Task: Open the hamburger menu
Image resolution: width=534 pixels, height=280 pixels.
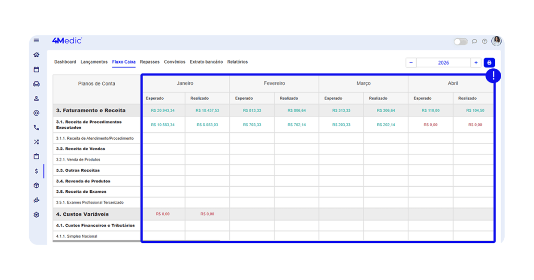Action: (x=37, y=41)
